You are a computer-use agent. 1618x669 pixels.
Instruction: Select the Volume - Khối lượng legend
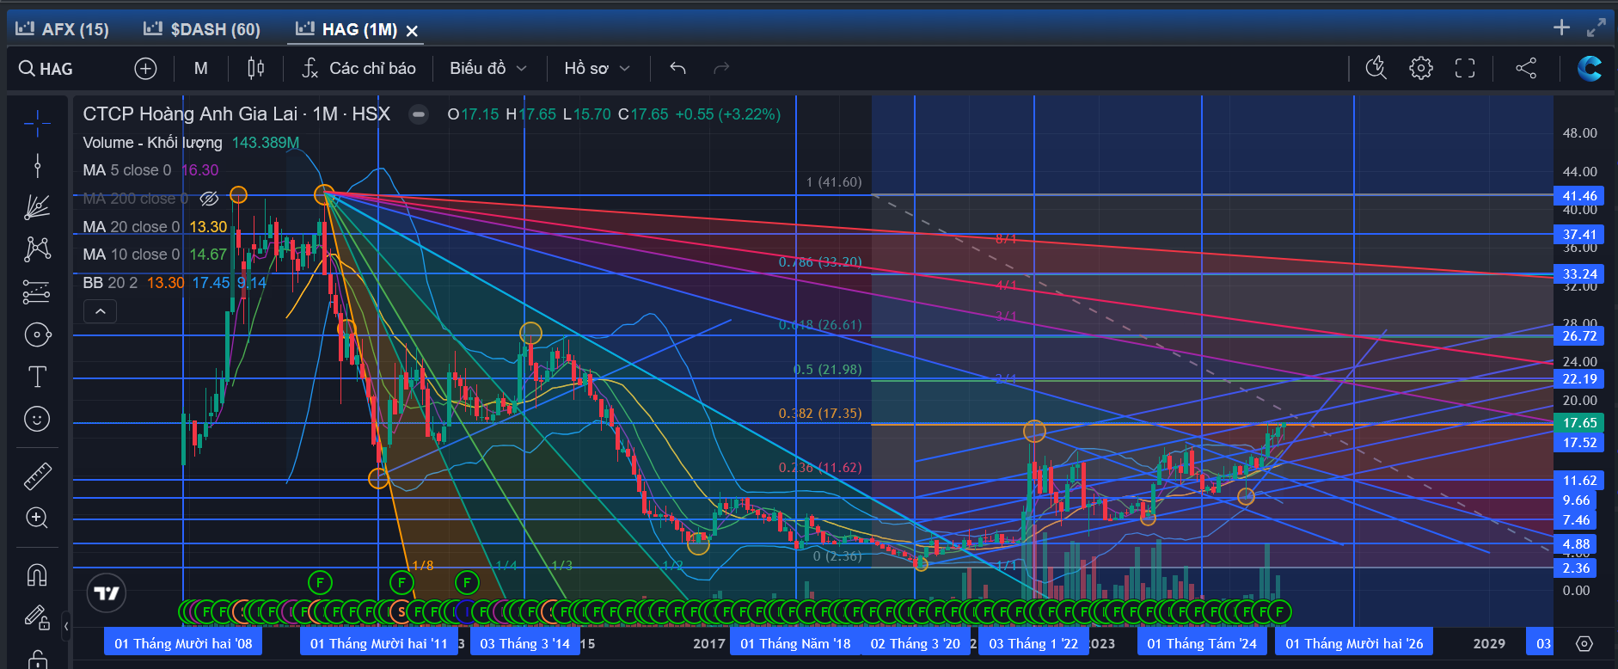(x=152, y=143)
